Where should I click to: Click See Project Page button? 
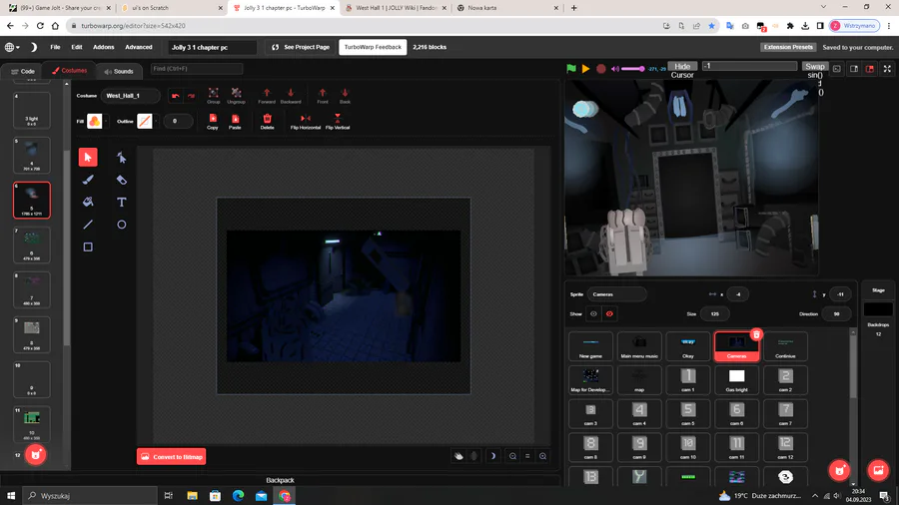(301, 47)
